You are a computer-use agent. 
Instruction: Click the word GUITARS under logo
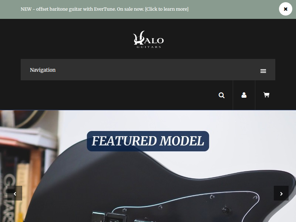[x=149, y=47]
